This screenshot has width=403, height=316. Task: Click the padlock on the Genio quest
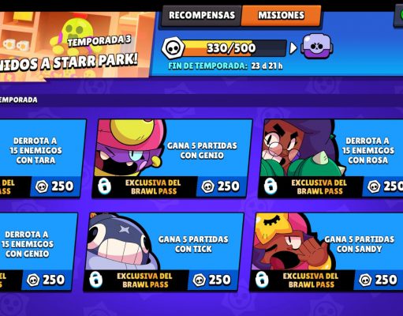[105, 186]
